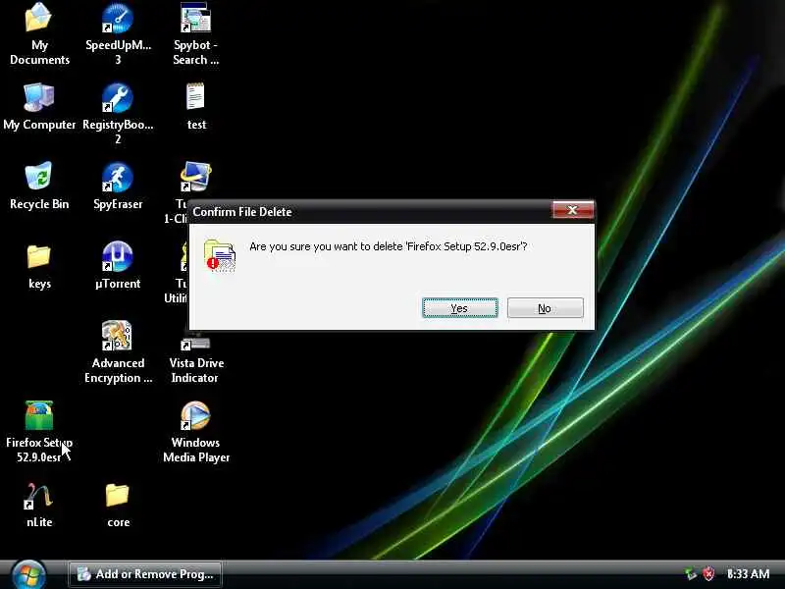Open the Start menu orb

(28, 575)
